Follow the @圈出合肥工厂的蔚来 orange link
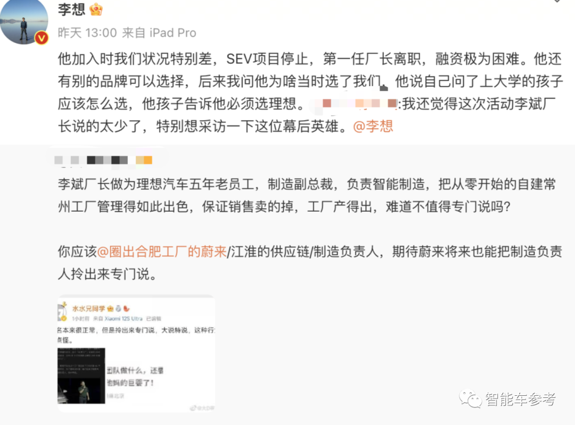The image size is (575, 425). [x=162, y=252]
